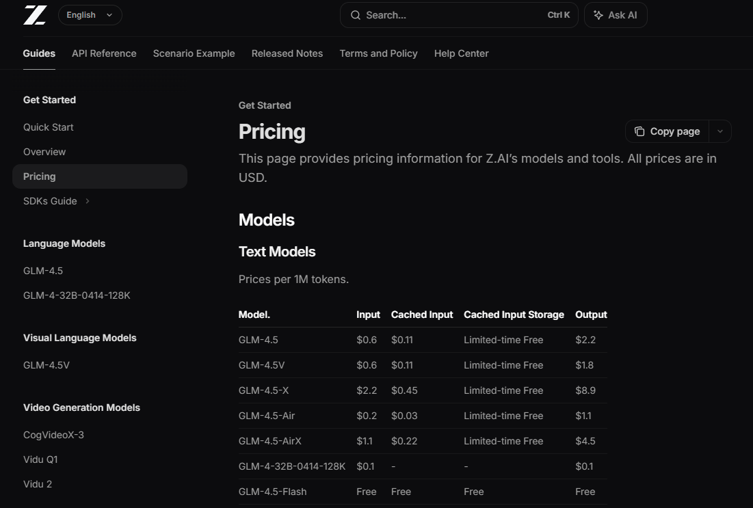Click the Text Models heading

tap(277, 252)
